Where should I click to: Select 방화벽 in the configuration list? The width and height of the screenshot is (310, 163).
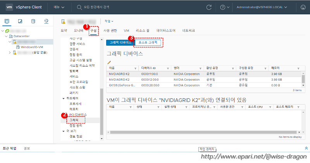tap(74, 71)
